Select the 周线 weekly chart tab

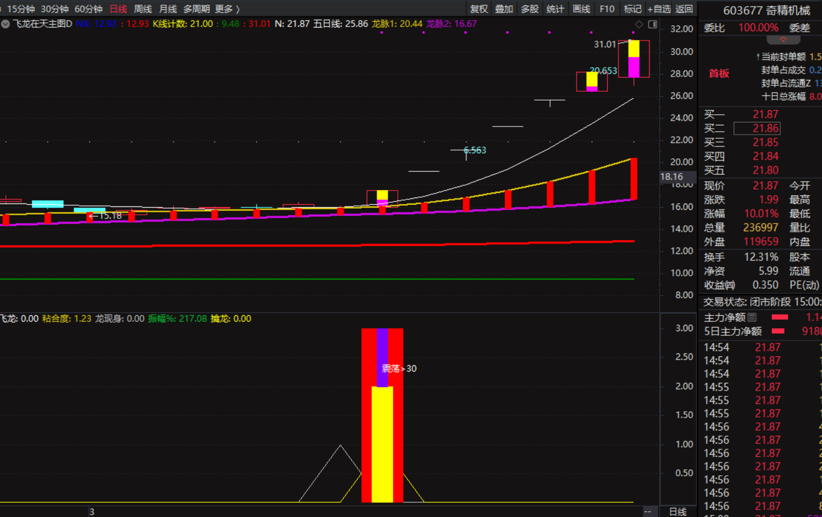tap(143, 9)
